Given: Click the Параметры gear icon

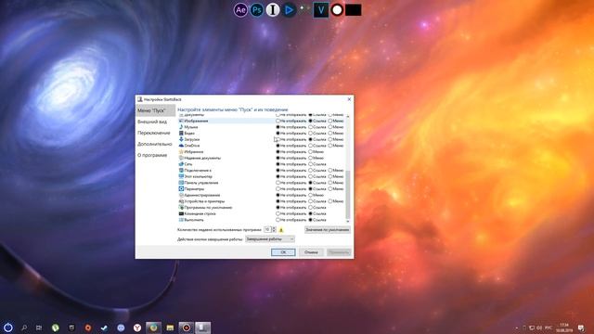Looking at the screenshot, I should (x=181, y=188).
